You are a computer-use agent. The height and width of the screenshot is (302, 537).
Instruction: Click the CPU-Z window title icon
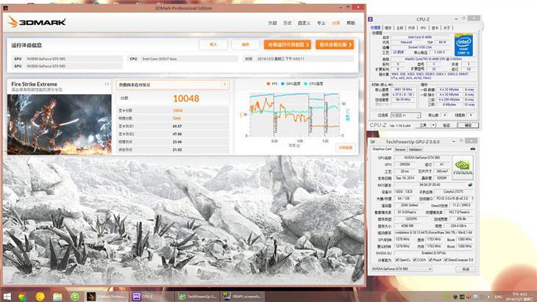click(x=370, y=19)
